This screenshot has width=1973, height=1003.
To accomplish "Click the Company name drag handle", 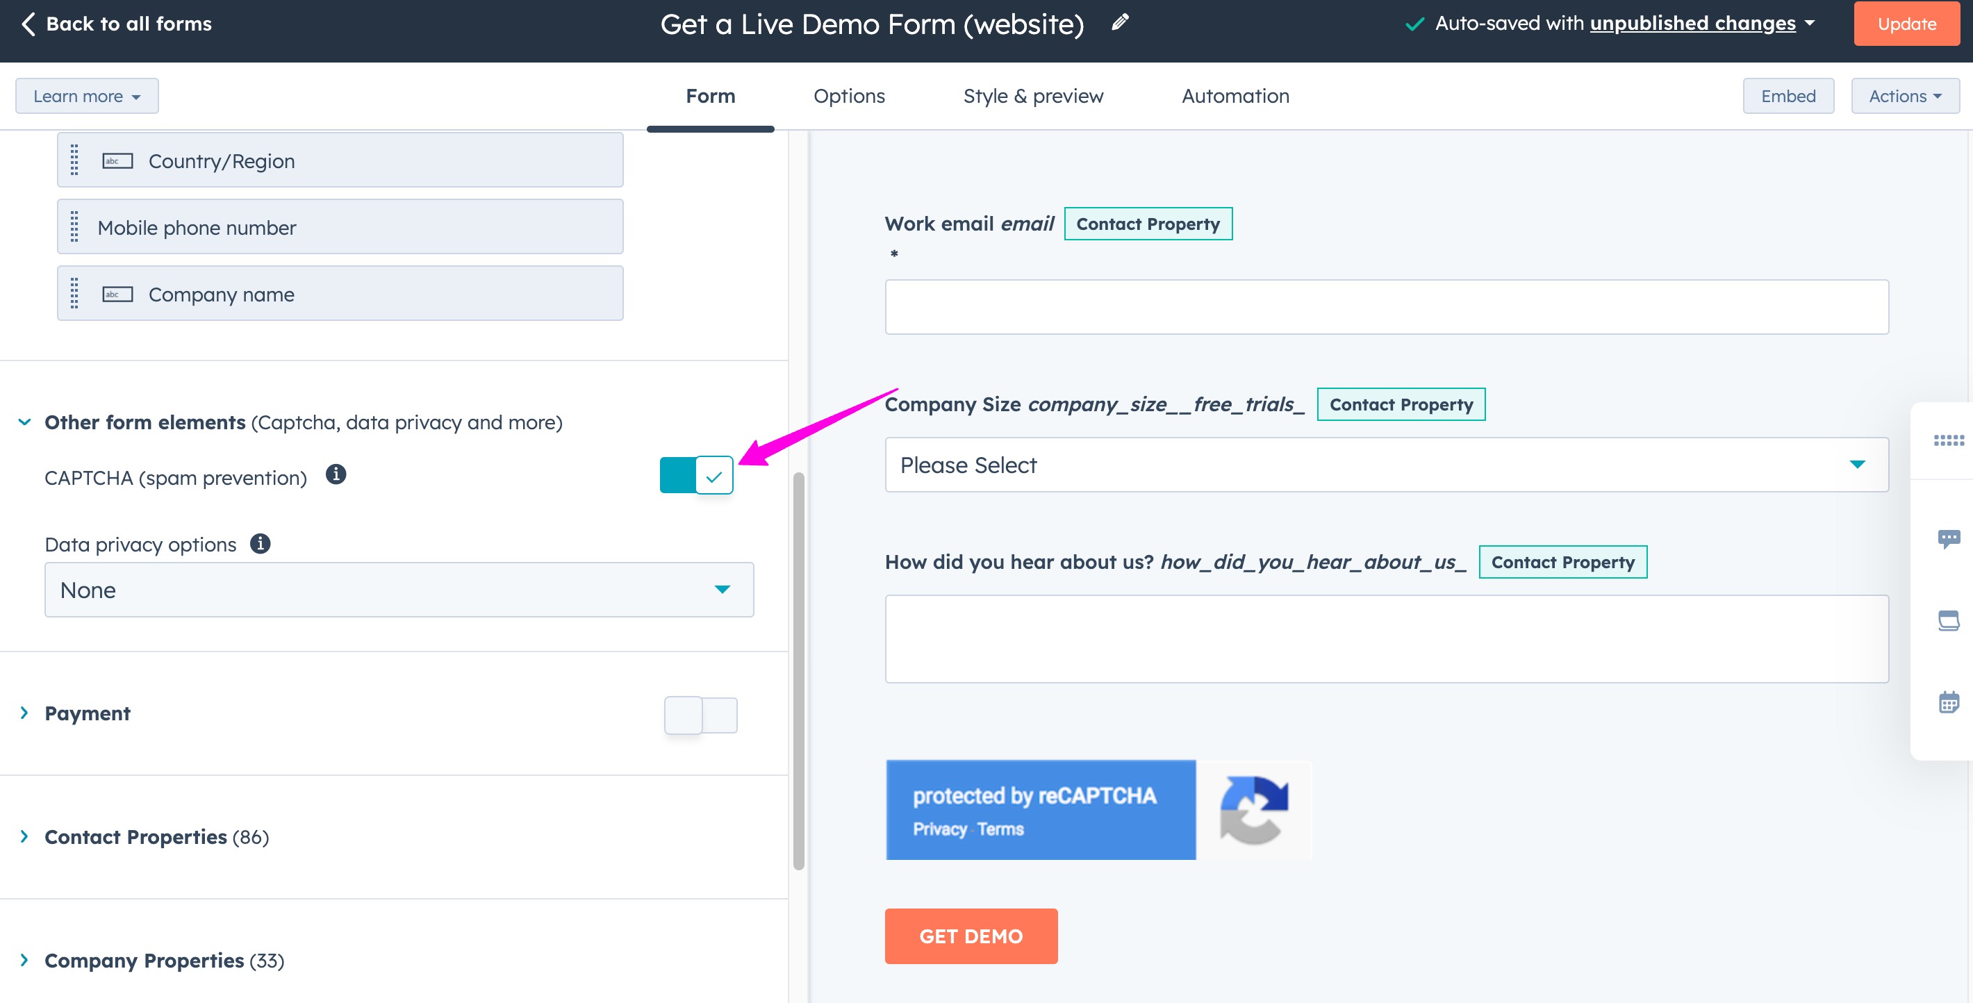I will (x=74, y=293).
